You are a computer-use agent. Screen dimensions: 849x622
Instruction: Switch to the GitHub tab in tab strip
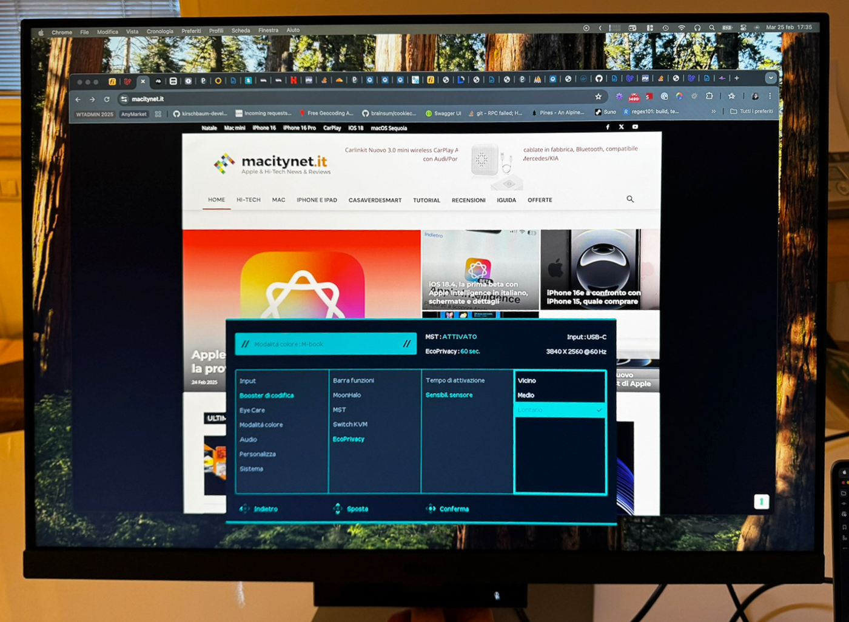[599, 79]
